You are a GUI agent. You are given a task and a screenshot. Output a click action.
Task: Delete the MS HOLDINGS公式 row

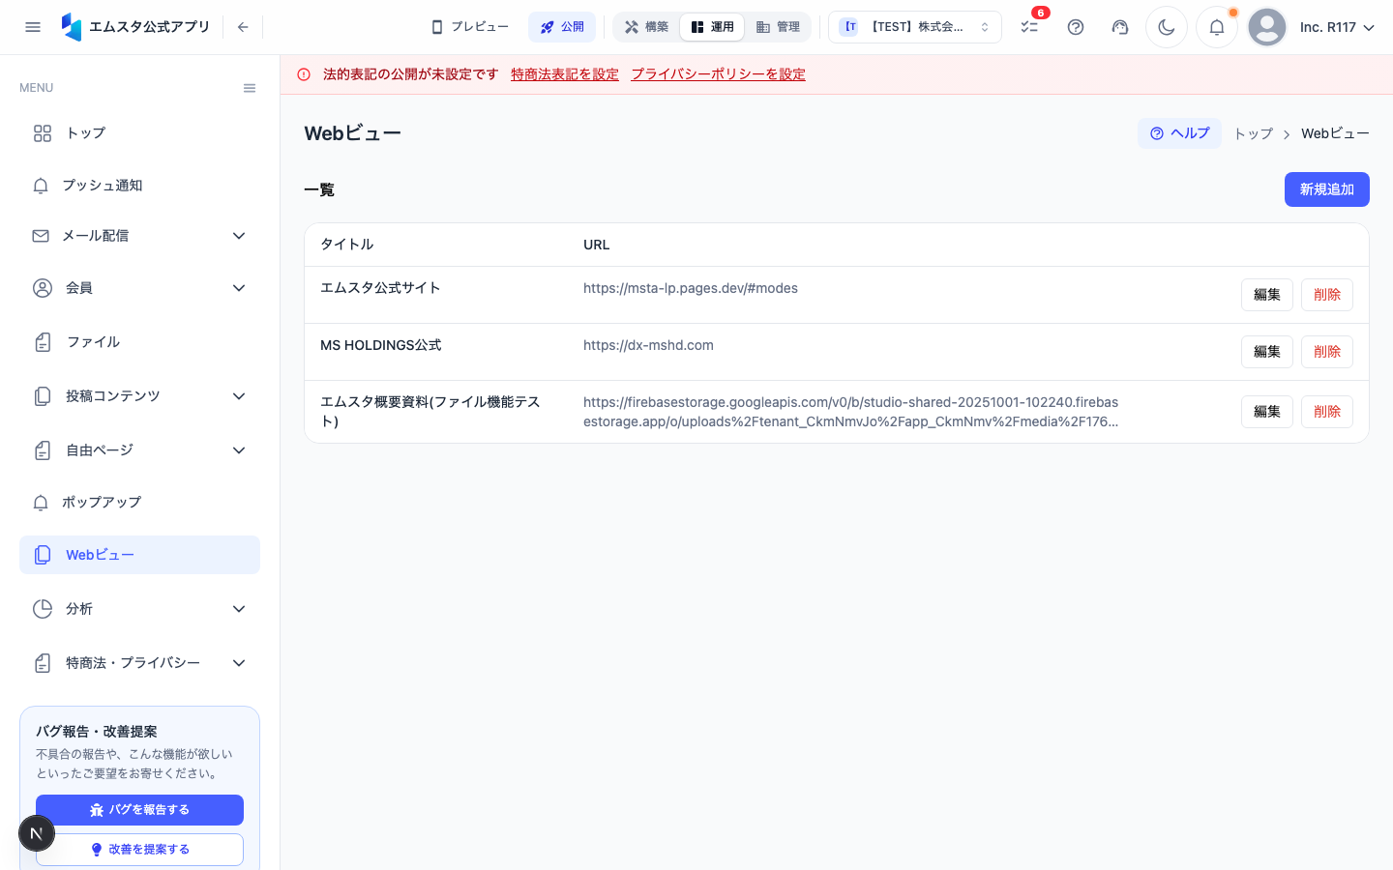pos(1327,352)
